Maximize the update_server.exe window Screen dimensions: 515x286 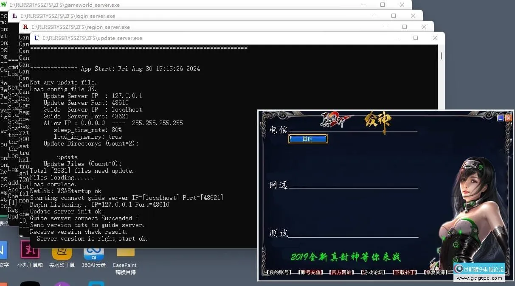pos(416,38)
